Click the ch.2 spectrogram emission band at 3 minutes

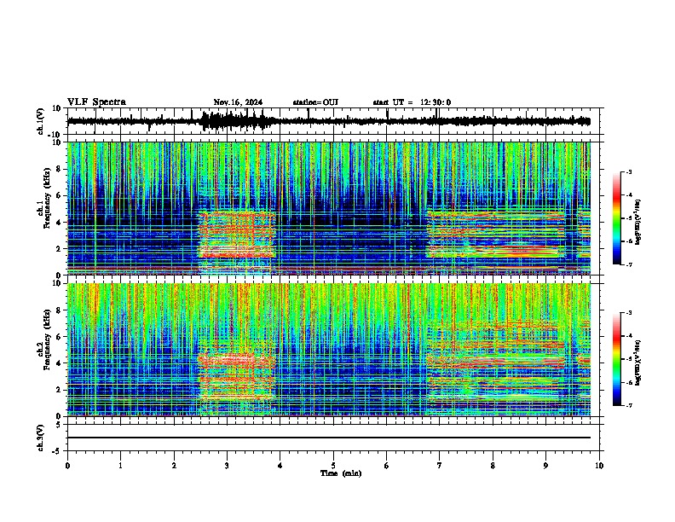(236, 375)
